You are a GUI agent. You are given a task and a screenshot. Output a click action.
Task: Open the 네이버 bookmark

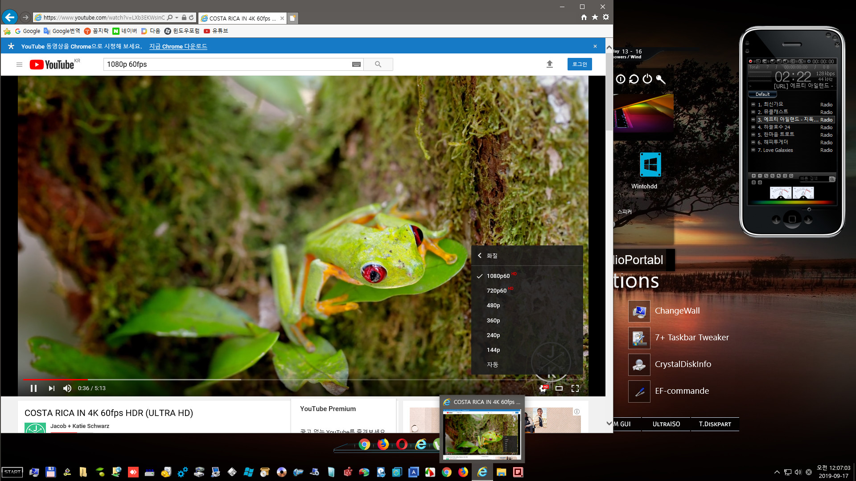pyautogui.click(x=125, y=31)
